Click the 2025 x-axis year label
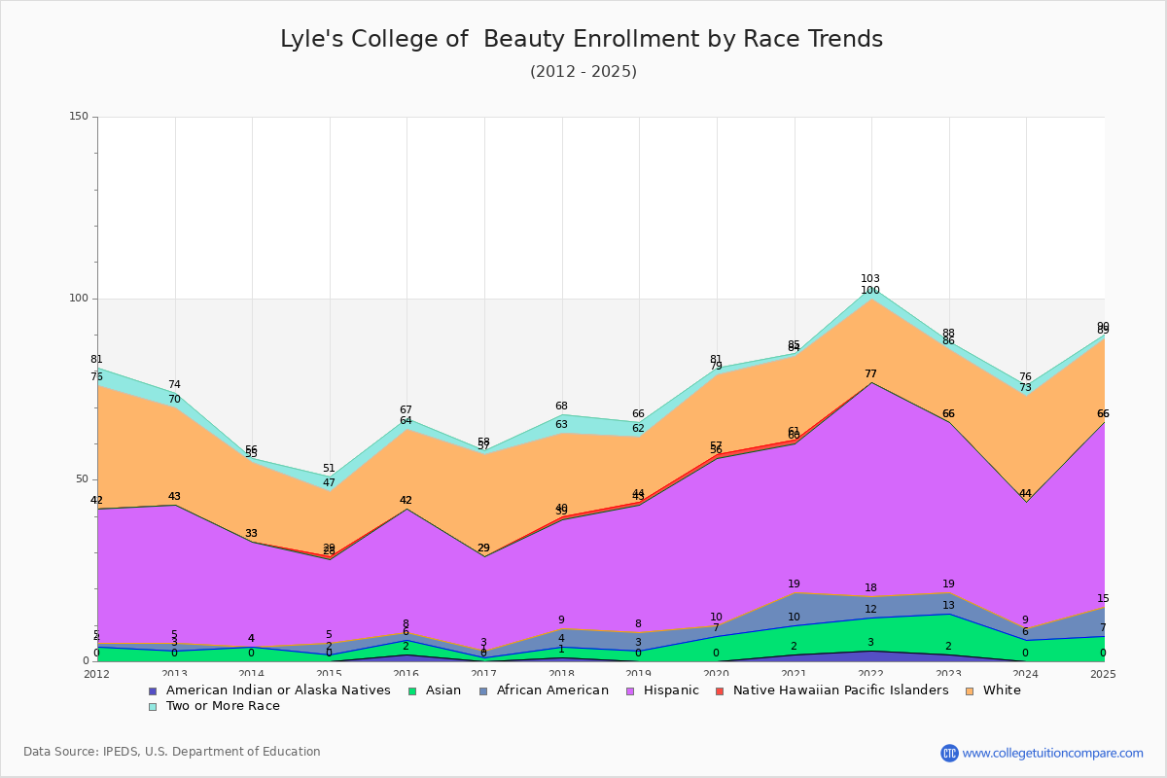 pos(1104,674)
